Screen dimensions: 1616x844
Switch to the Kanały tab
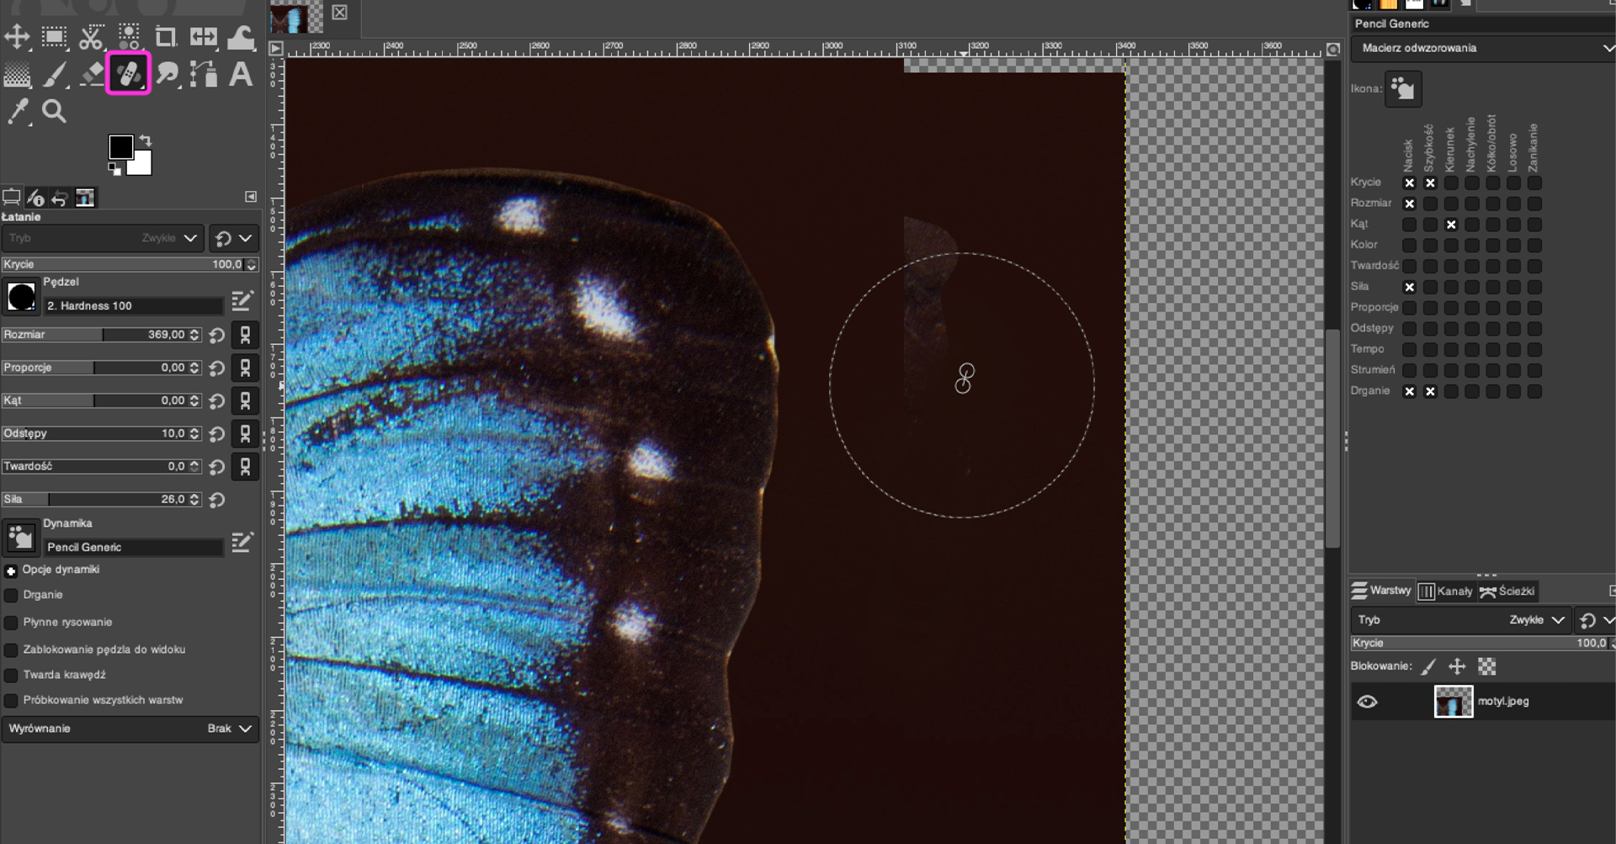pos(1446,592)
